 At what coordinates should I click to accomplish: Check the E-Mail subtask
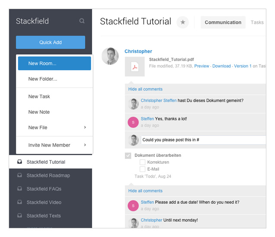(142, 169)
